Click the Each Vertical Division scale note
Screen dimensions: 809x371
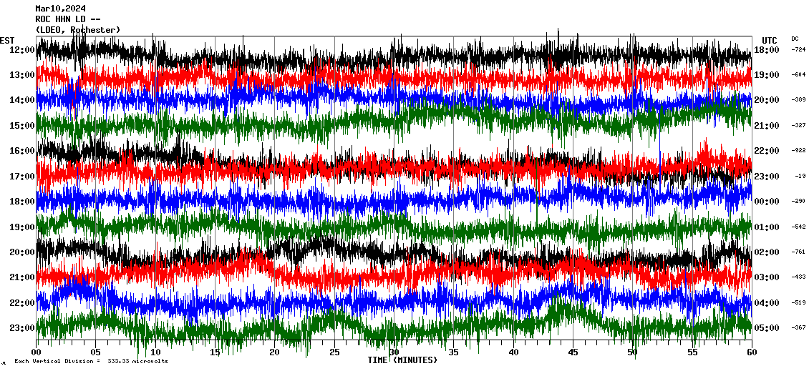click(91, 361)
